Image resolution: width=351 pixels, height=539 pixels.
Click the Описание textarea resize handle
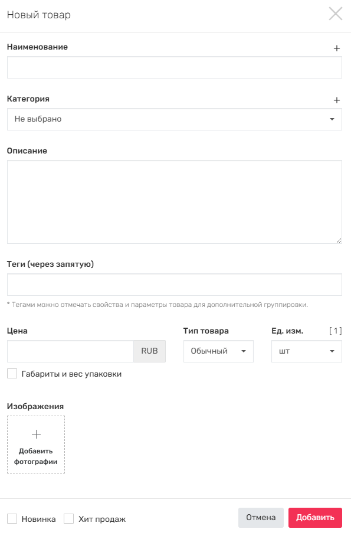click(339, 241)
